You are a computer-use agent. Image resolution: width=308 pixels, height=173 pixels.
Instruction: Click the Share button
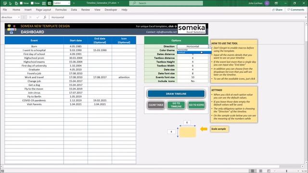[x=277, y=10]
